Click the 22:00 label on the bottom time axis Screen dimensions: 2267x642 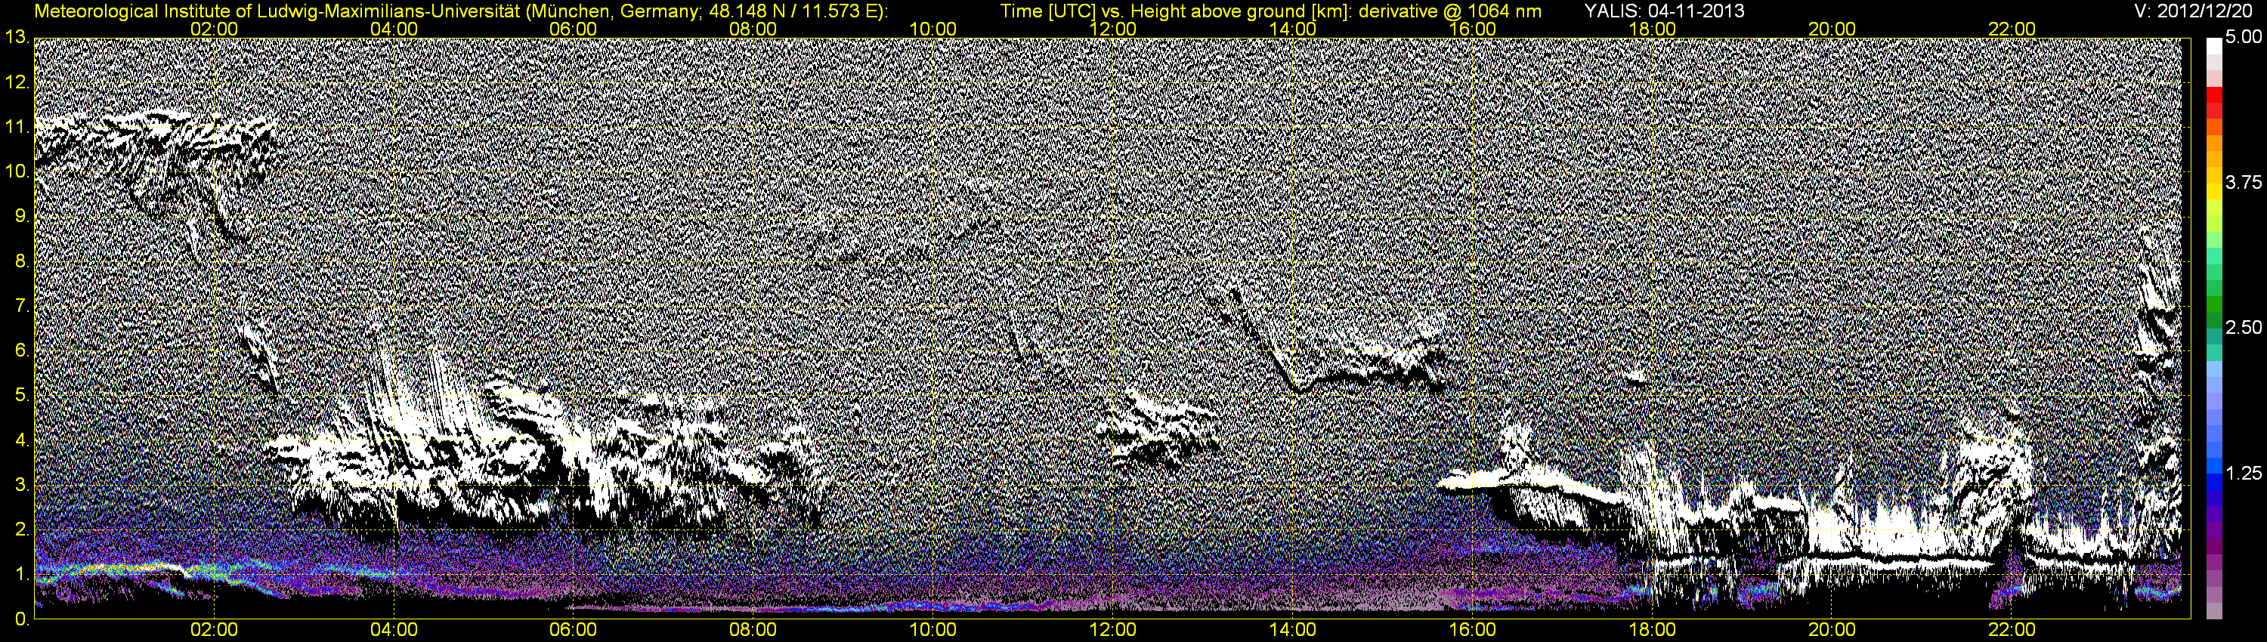[x=2012, y=630]
